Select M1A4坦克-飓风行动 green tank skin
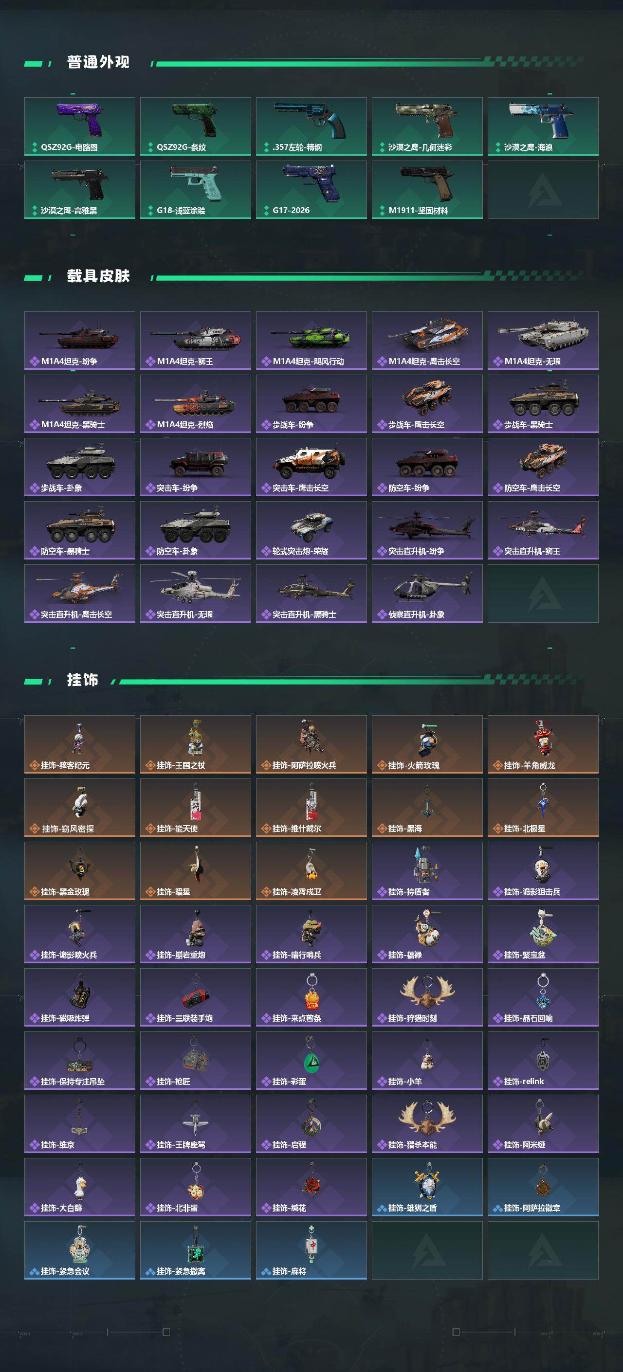Viewport: 623px width, 1372px height. pos(311,341)
